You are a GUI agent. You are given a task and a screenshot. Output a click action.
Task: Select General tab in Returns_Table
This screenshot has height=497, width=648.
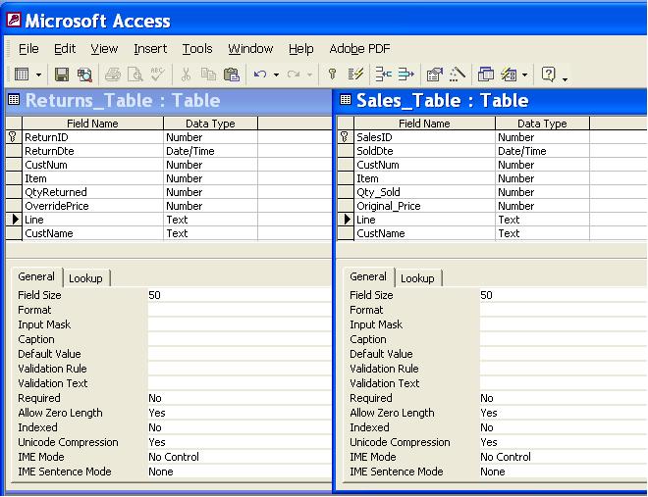pyautogui.click(x=36, y=276)
